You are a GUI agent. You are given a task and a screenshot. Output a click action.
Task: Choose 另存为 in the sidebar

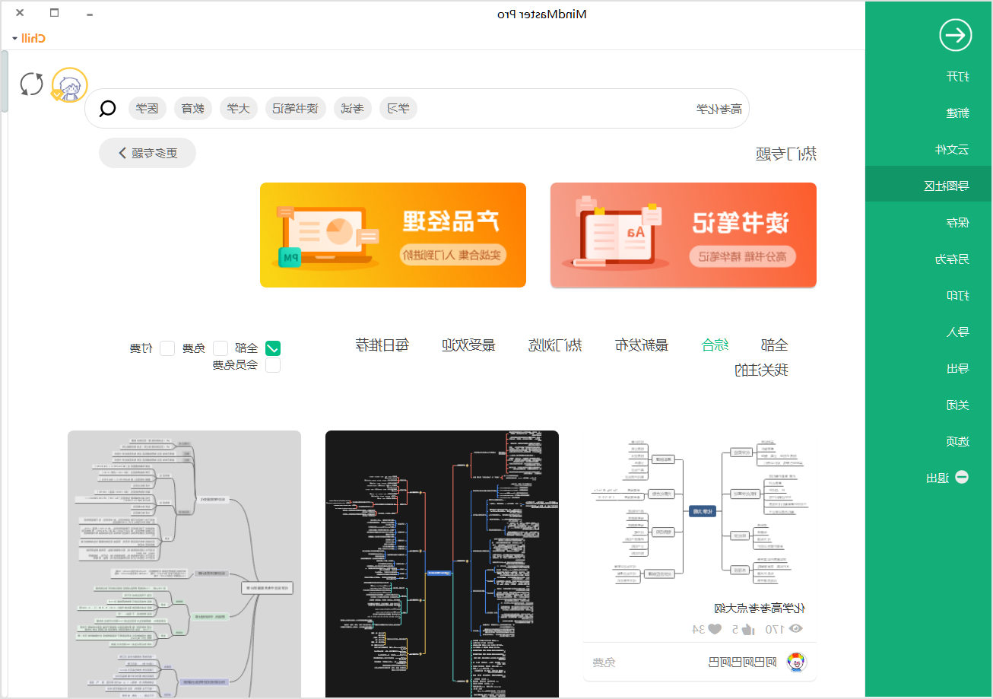click(x=952, y=259)
